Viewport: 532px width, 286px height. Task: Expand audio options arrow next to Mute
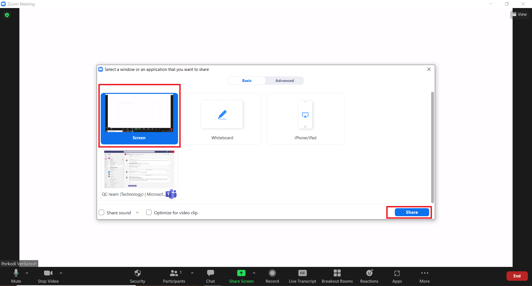pyautogui.click(x=27, y=273)
